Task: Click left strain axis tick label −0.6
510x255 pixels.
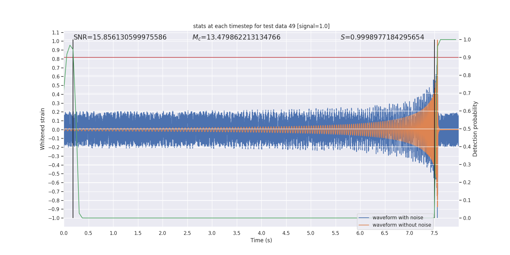Action: [54, 183]
